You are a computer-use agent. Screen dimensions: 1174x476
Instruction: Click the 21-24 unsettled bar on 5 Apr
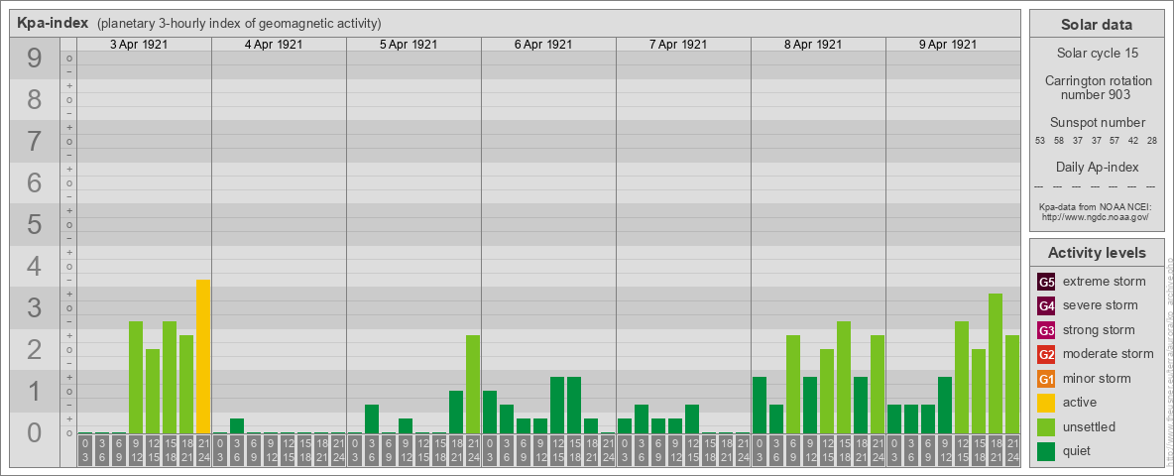click(472, 384)
